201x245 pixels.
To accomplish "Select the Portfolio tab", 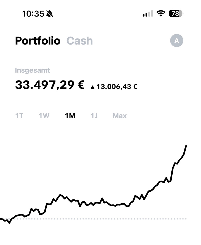I will pyautogui.click(x=38, y=41).
